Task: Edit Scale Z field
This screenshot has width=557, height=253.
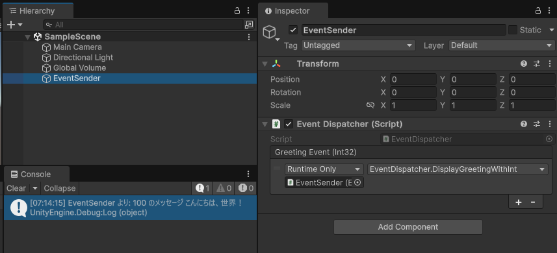Action: coord(532,105)
